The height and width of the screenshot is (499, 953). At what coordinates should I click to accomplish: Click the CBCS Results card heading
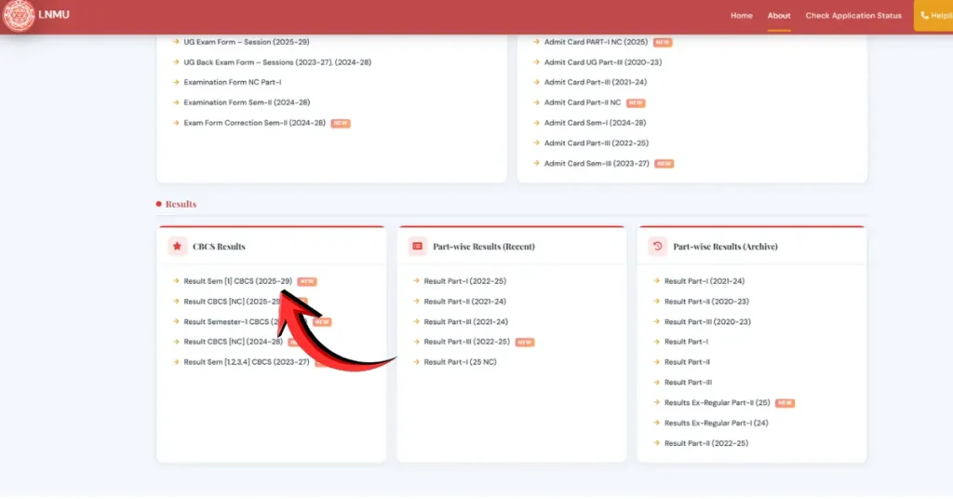click(219, 246)
